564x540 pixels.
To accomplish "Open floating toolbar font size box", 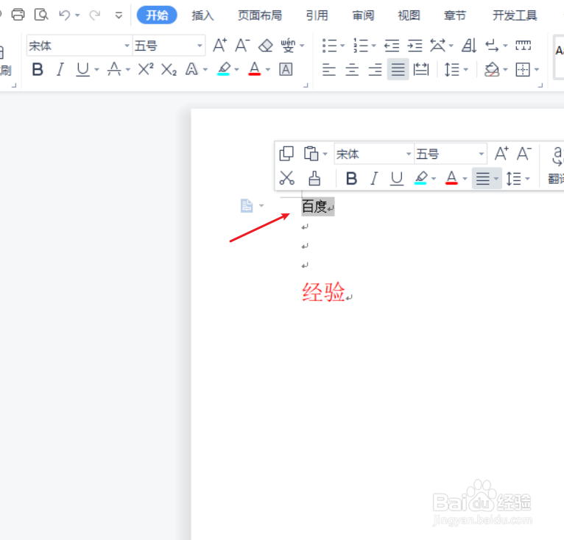I will pos(451,154).
